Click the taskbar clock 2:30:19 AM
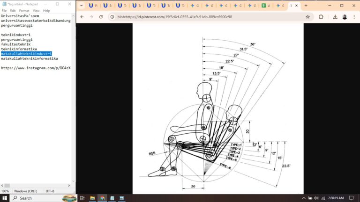Image resolution: width=360 pixels, height=202 pixels. coord(336,198)
